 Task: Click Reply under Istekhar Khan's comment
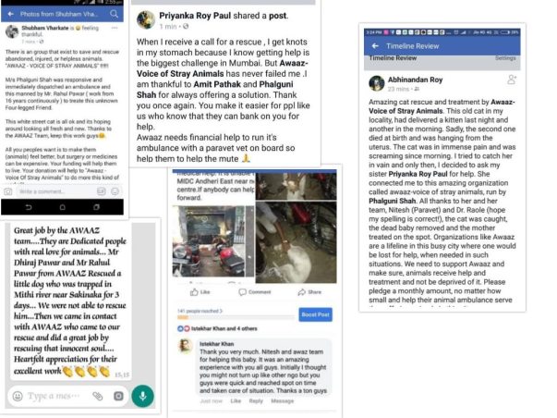[x=256, y=401]
